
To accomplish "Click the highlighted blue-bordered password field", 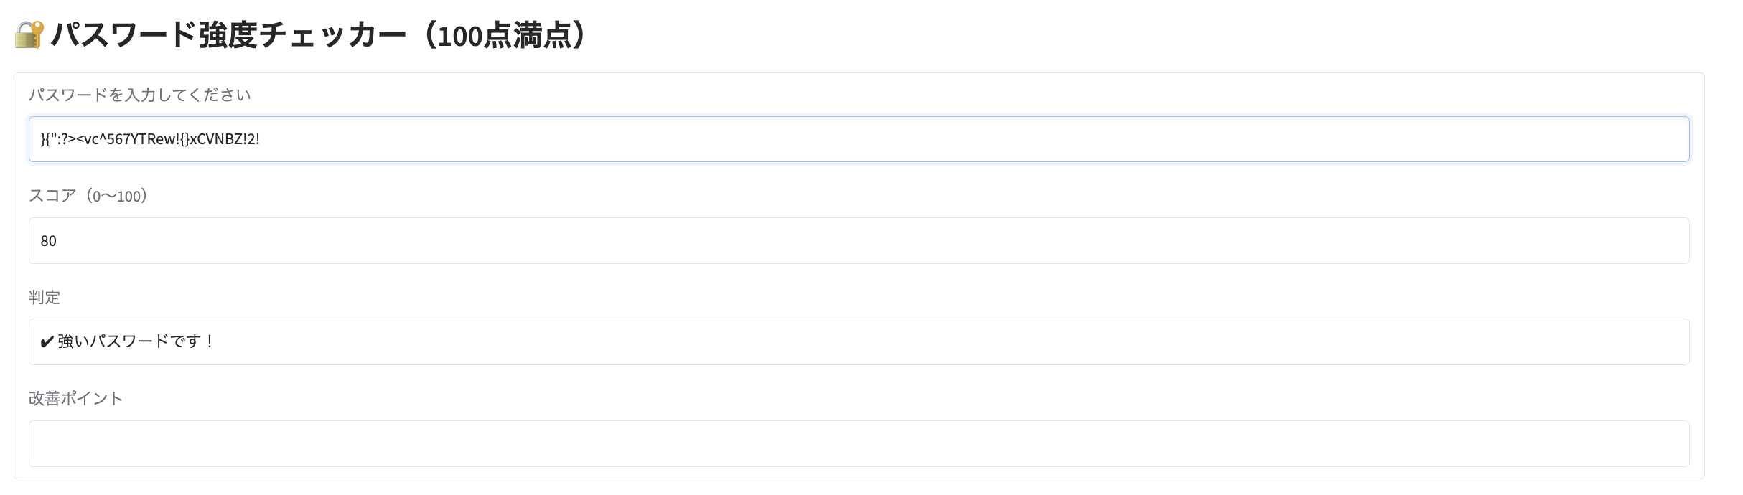I will [x=861, y=139].
